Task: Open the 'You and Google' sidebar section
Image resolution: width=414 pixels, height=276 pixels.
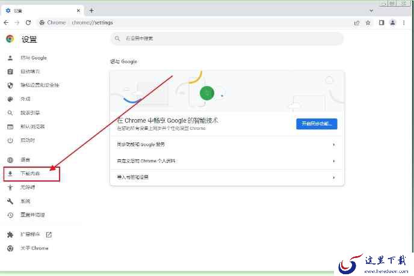Action: 34,58
